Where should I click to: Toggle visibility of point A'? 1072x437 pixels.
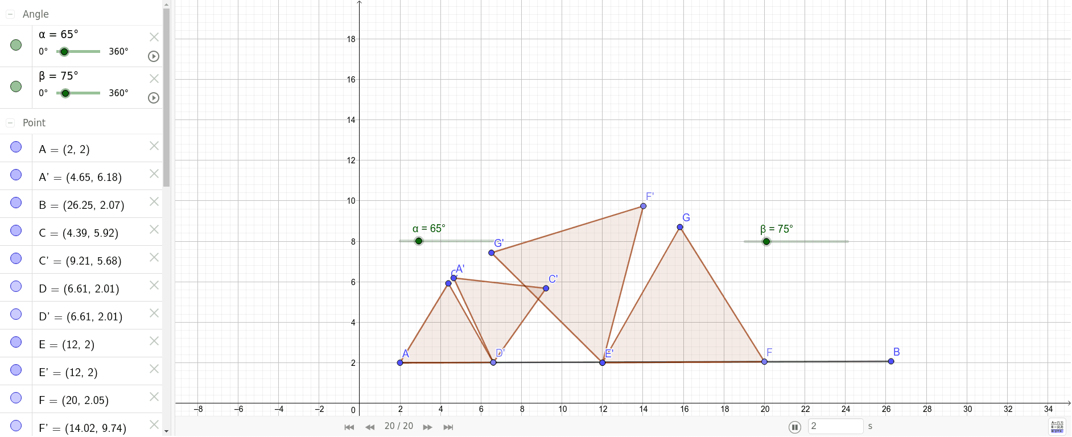pyautogui.click(x=16, y=175)
